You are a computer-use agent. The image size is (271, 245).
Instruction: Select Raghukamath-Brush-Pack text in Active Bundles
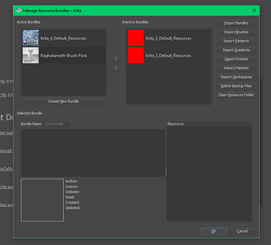[x=64, y=55]
